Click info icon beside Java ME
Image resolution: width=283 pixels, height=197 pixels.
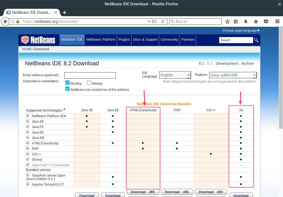tap(28, 138)
